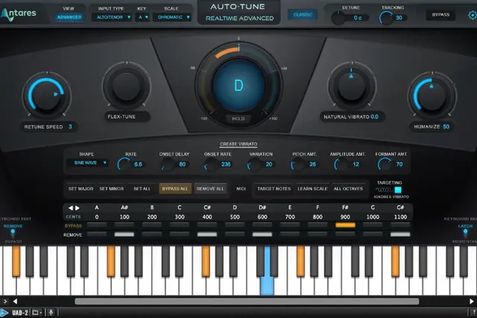Open the vibrato Shape Sine Wave dropdown
Image resolution: width=477 pixels, height=318 pixels.
(87, 163)
